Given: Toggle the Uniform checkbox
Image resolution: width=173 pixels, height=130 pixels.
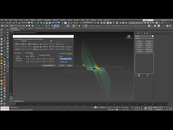Looking at the screenshot, I should pos(66,49).
